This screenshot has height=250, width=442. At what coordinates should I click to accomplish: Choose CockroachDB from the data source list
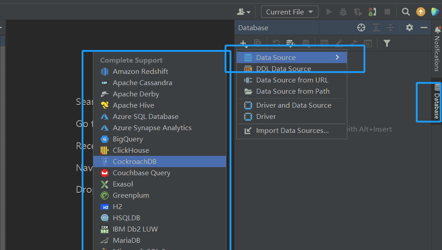[134, 162]
